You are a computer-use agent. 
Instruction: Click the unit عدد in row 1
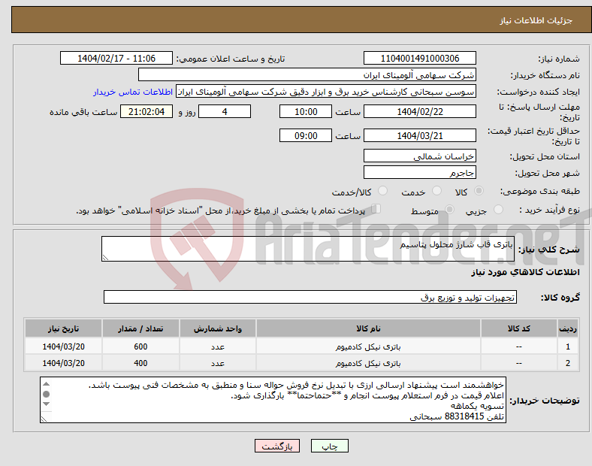pos(217,346)
